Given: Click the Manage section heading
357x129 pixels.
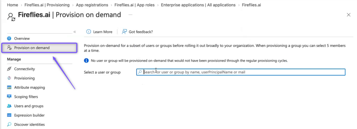Looking at the screenshot, I should click(x=14, y=59).
